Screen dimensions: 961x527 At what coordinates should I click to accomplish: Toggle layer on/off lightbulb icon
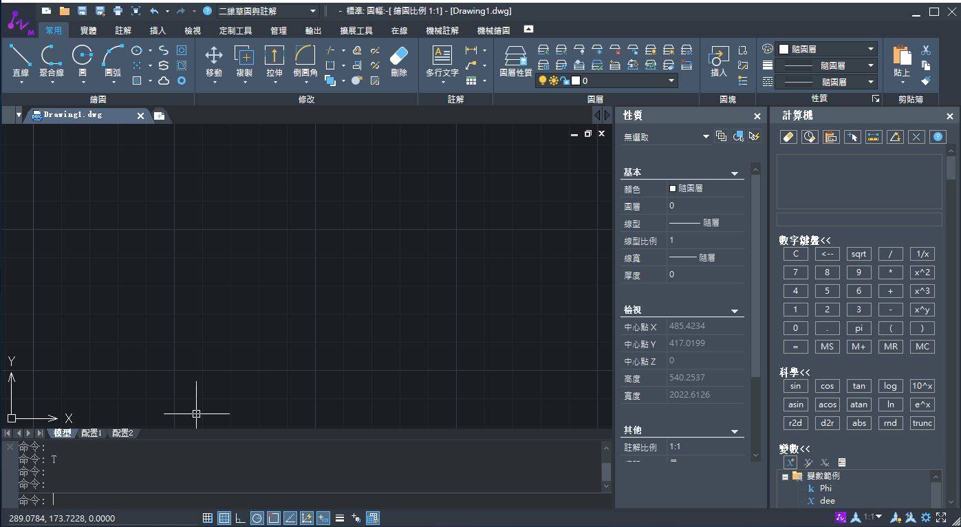point(542,80)
